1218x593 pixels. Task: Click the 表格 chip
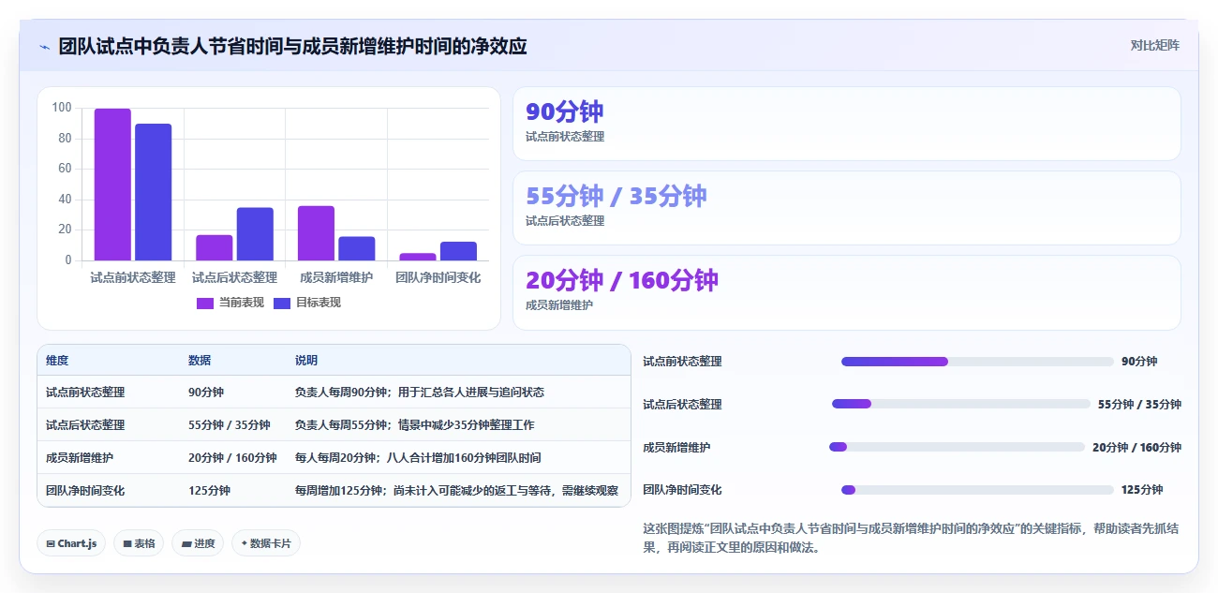click(x=139, y=543)
